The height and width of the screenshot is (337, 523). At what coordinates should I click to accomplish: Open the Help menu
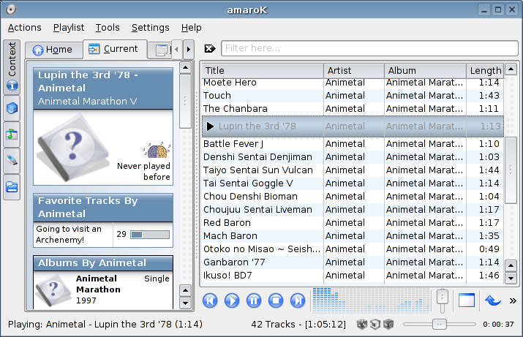click(191, 28)
